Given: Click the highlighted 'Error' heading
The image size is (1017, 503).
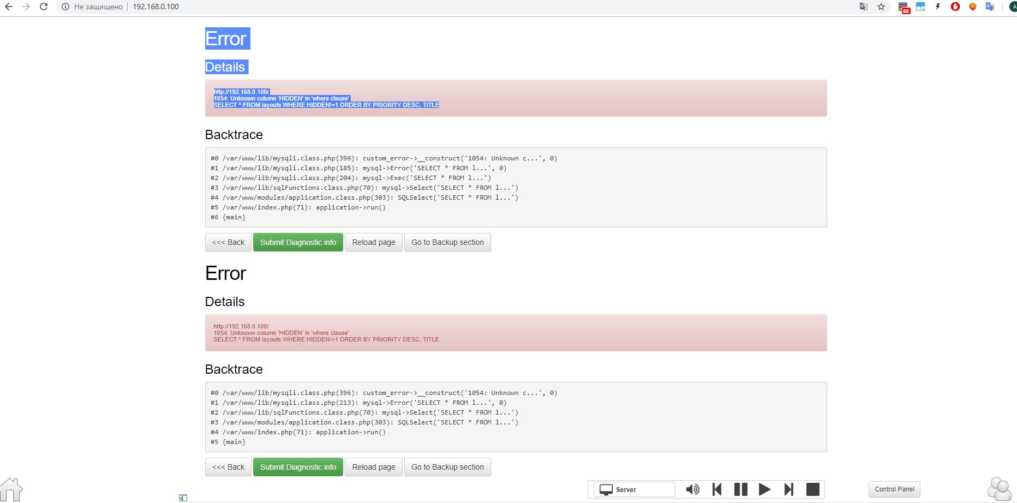Looking at the screenshot, I should (x=226, y=39).
